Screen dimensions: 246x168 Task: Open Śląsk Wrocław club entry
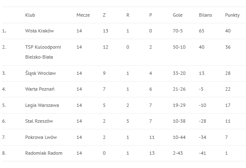pyautogui.click(x=40, y=73)
